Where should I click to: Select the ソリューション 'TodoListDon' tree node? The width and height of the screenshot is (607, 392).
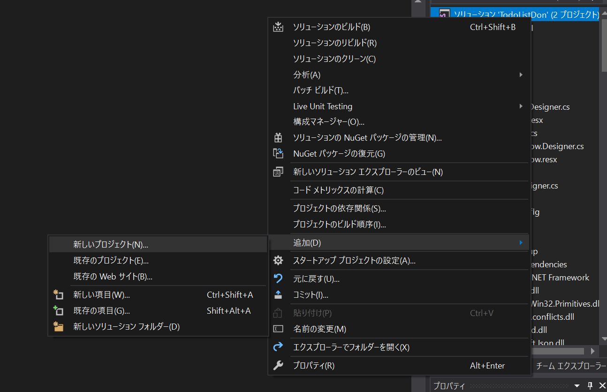(x=521, y=15)
